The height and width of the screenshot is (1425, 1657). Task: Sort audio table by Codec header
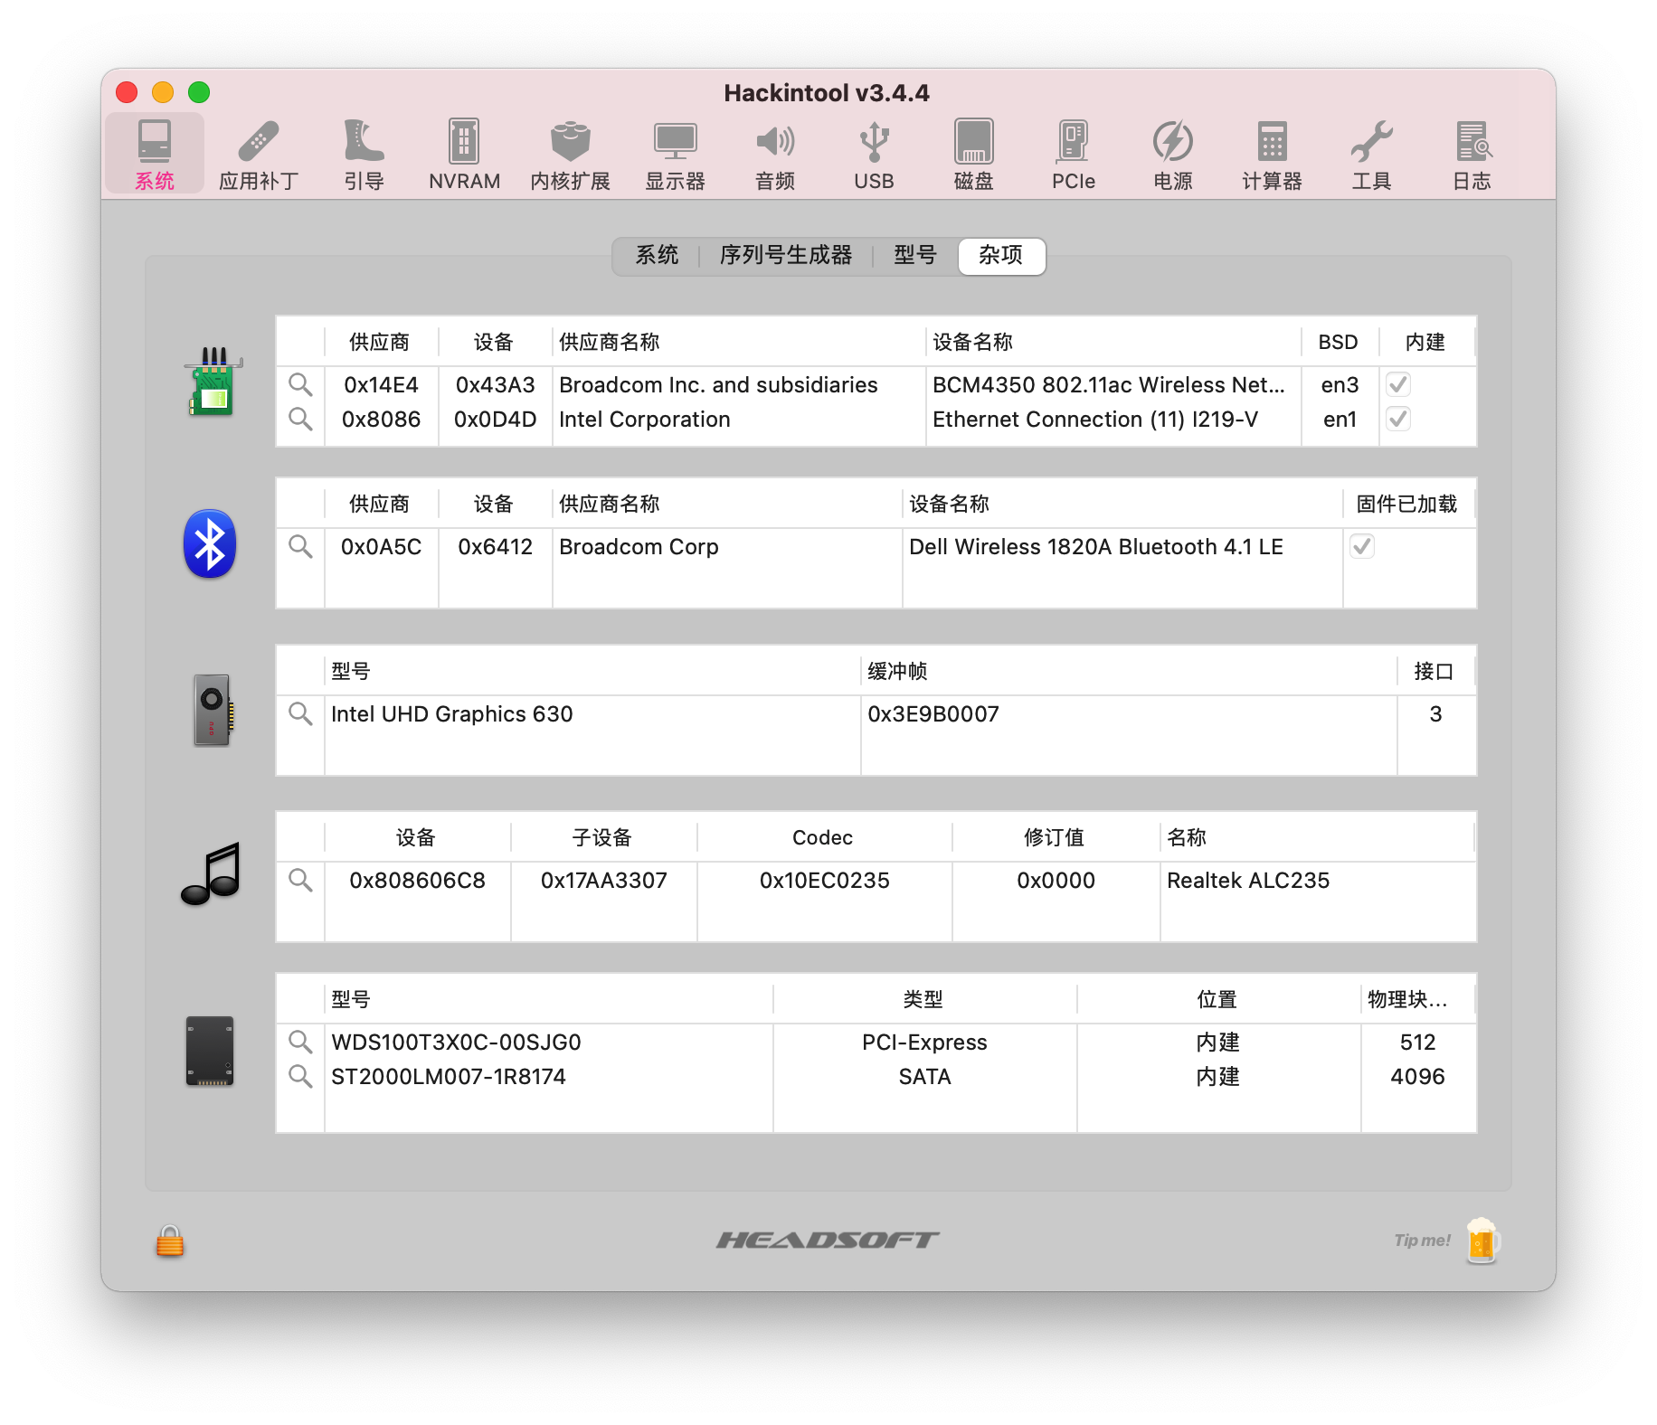point(823,837)
